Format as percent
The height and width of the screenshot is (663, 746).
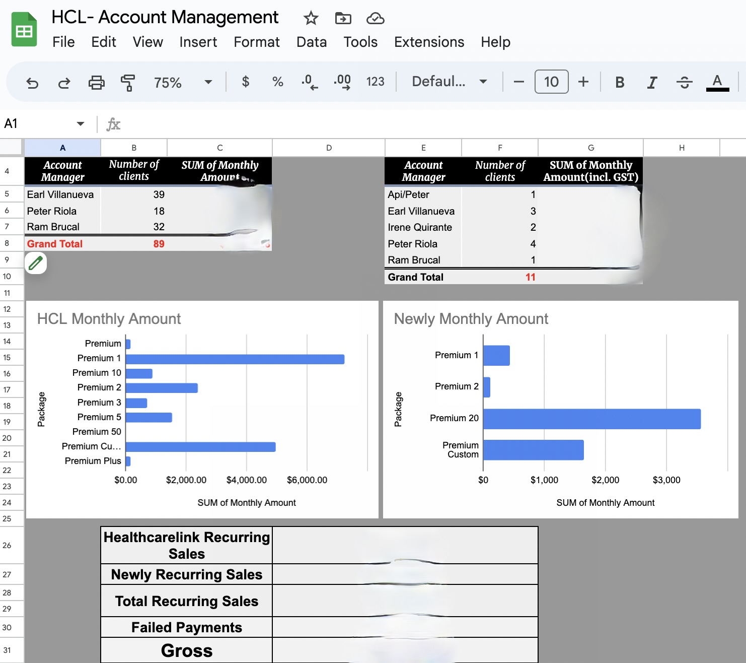[277, 82]
